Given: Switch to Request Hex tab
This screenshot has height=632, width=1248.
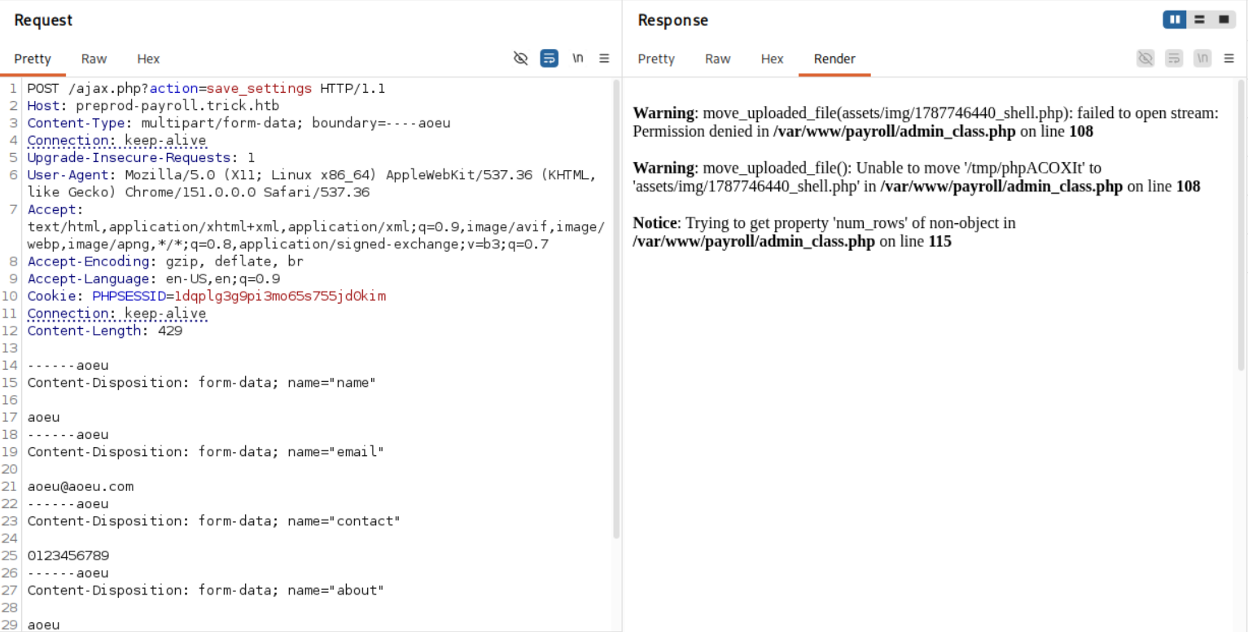Looking at the screenshot, I should click(148, 59).
